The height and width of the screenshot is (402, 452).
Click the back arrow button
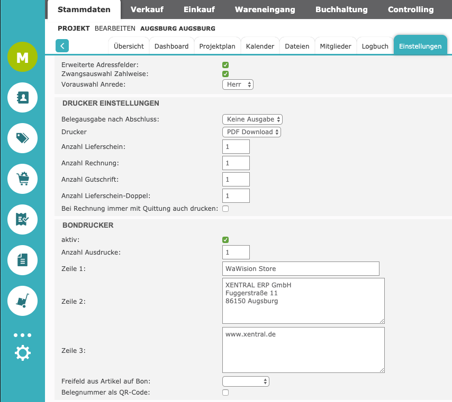coord(62,46)
